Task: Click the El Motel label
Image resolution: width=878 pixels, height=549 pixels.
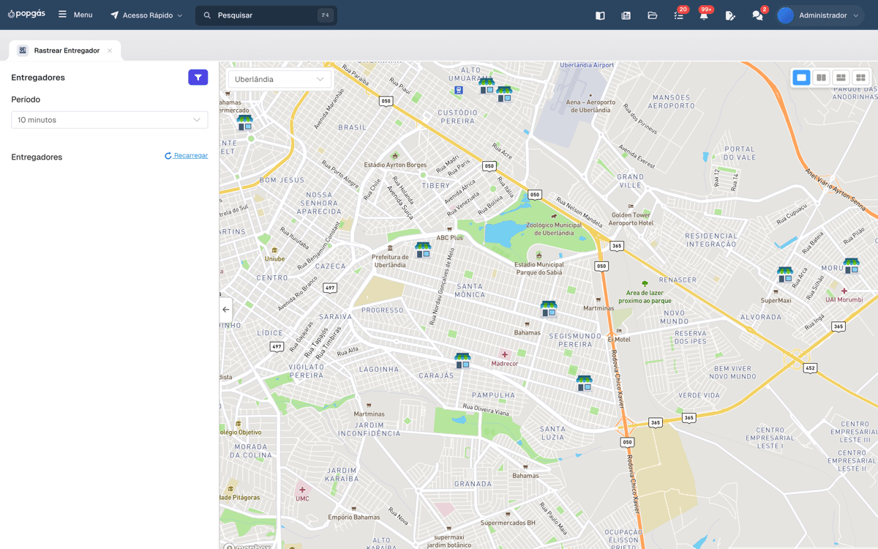Action: pos(619,339)
